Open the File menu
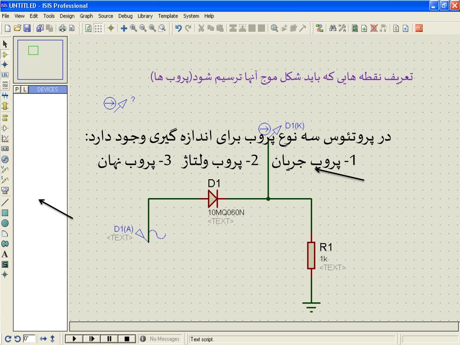Image resolution: width=460 pixels, height=345 pixels. point(5,16)
